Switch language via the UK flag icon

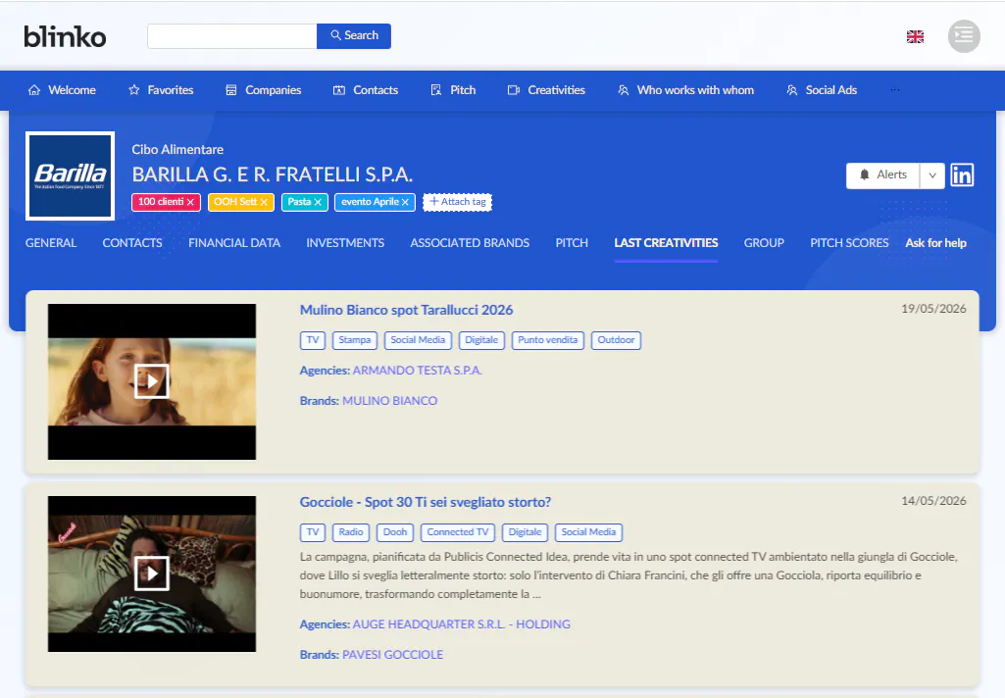click(915, 36)
